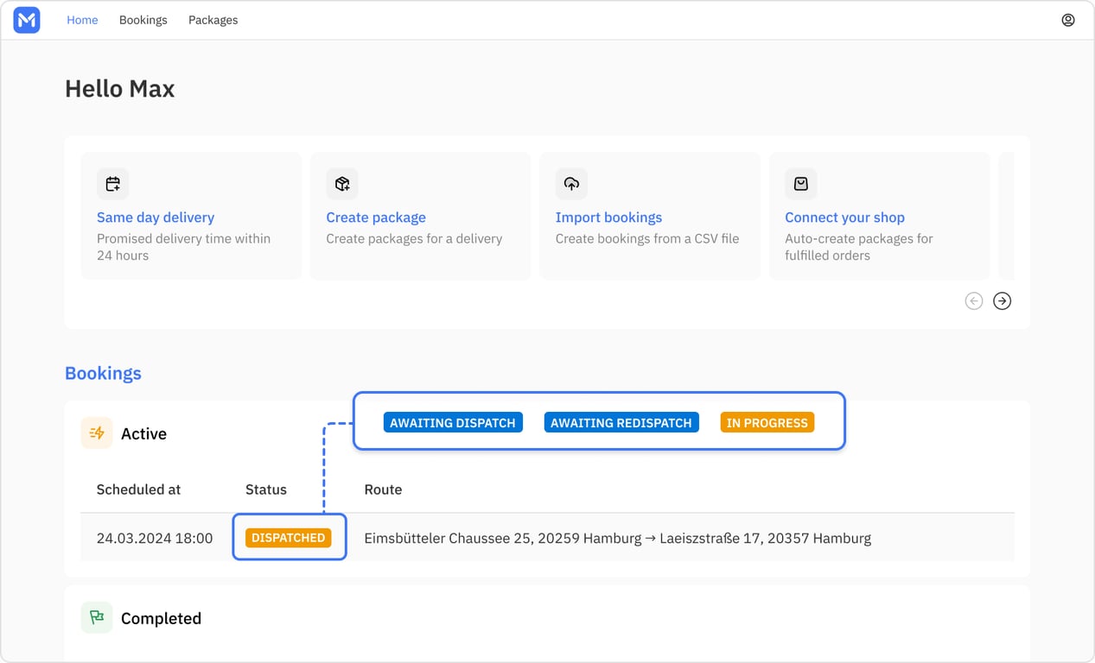Viewport: 1095px width, 663px height.
Task: Open the Import bookings link
Action: (x=608, y=218)
